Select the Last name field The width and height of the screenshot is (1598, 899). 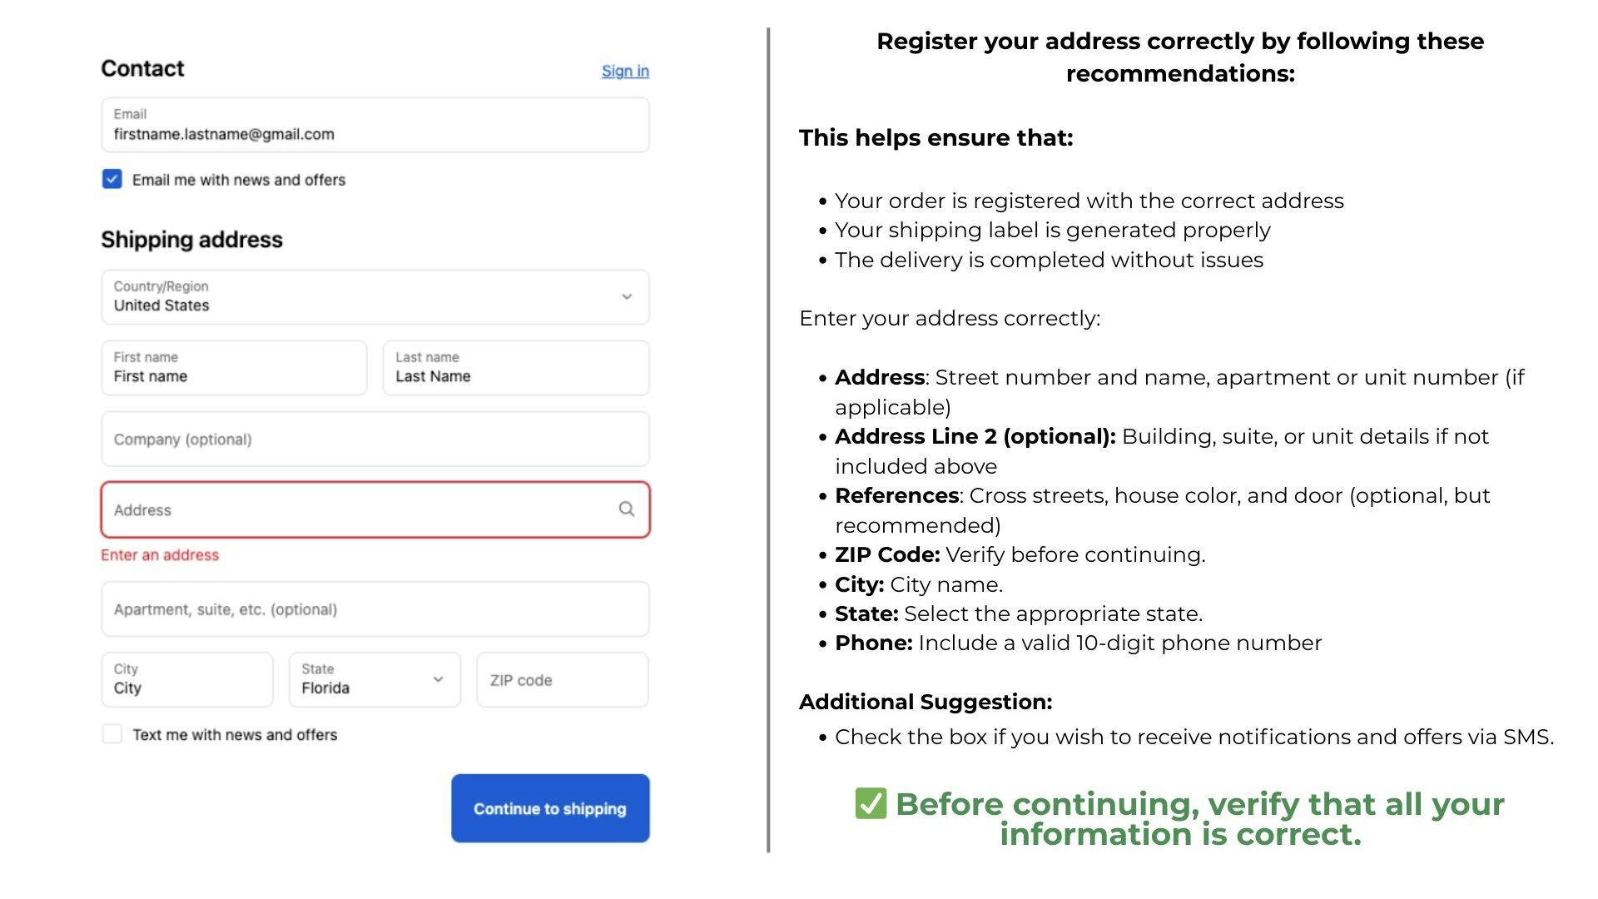click(516, 368)
